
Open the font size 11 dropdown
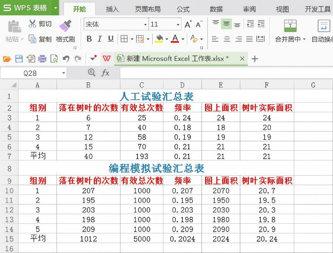tap(178, 25)
